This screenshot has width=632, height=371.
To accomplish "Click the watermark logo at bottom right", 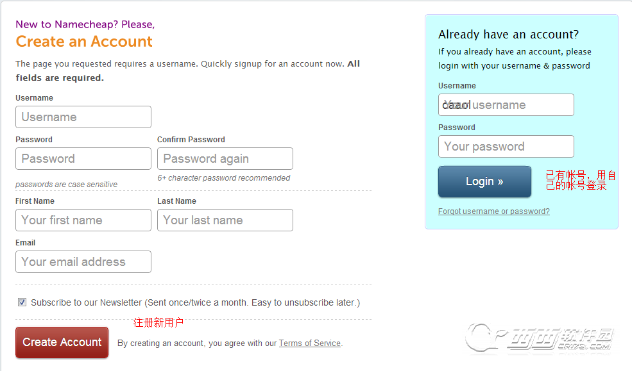I will 541,340.
